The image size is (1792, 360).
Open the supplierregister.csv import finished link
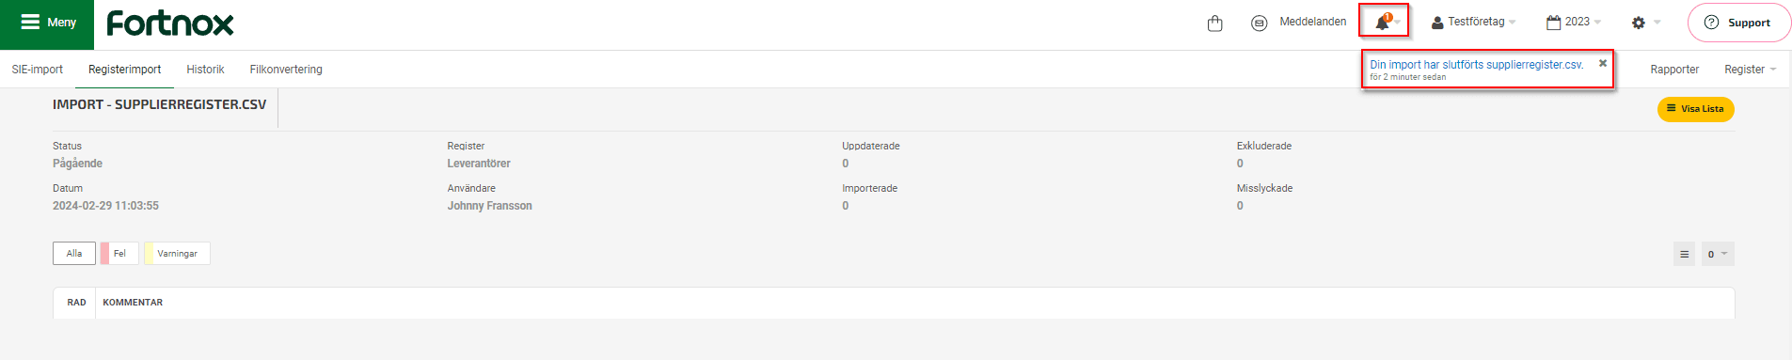1477,65
